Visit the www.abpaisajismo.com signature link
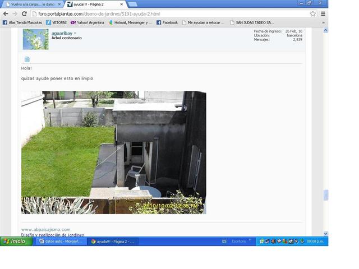The image size is (359, 269). [x=46, y=229]
